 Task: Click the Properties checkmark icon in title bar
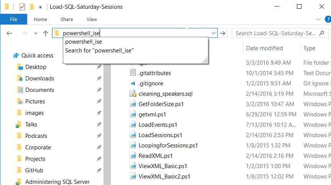pos(22,7)
